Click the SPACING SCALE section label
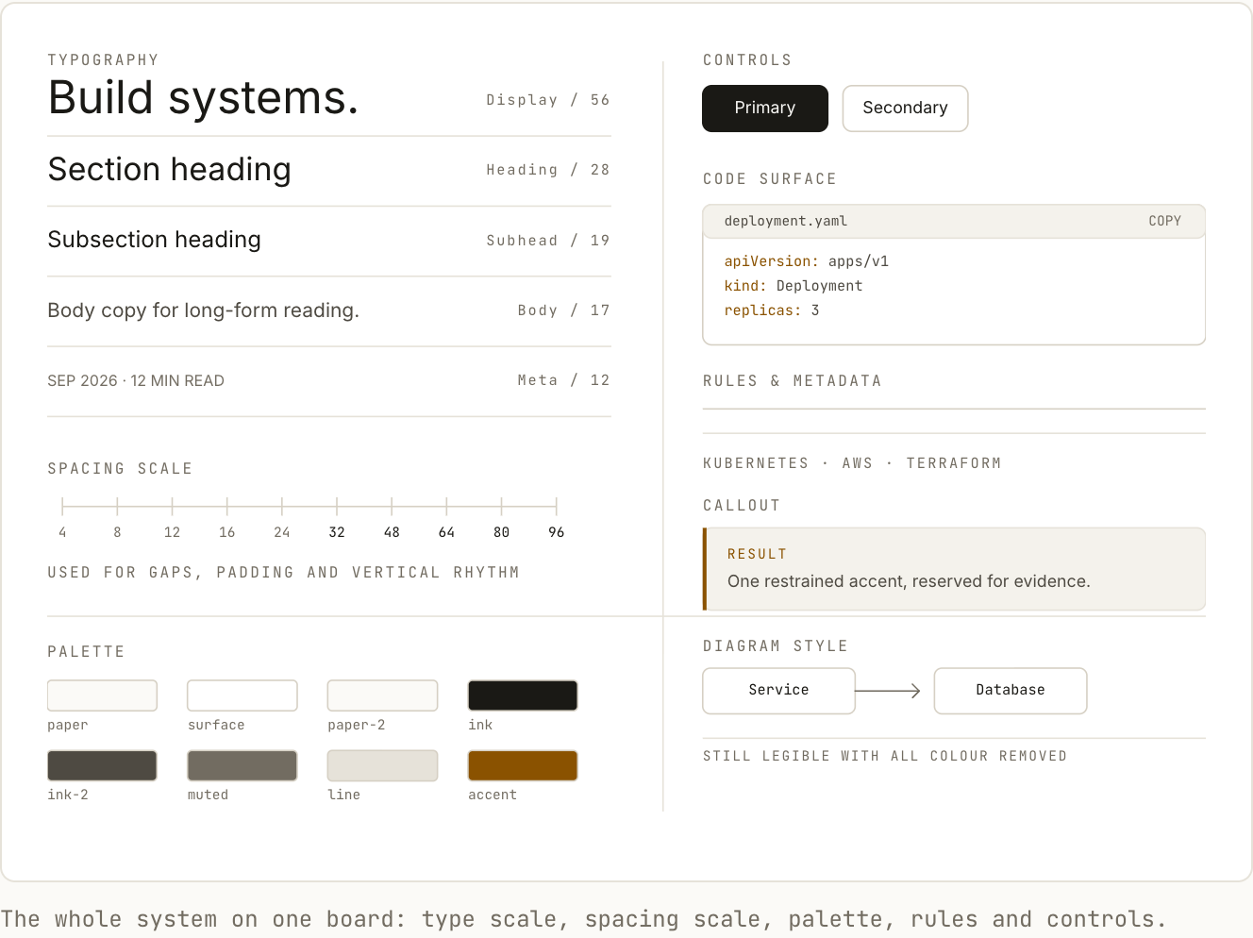The image size is (1253, 938). [120, 469]
